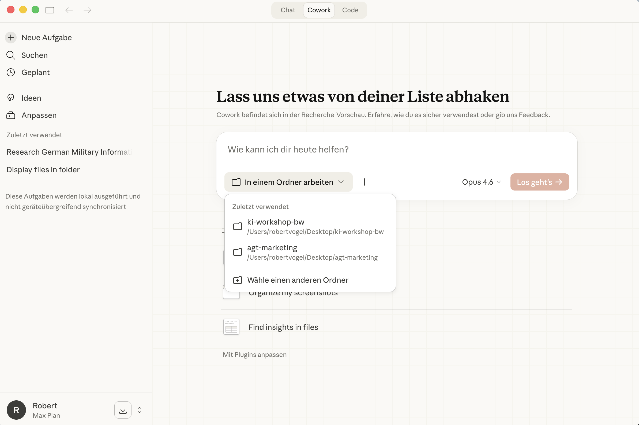
Task: Open the In einem Ordner arbeiten dropdown
Action: [x=288, y=182]
